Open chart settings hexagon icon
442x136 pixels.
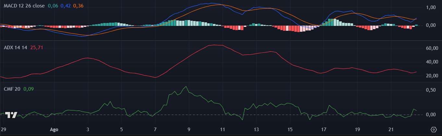click(434, 130)
